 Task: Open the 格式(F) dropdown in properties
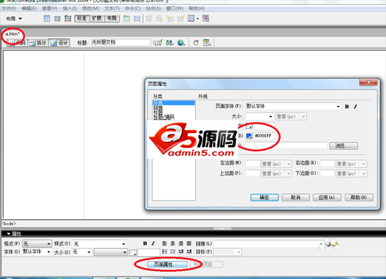pos(37,244)
